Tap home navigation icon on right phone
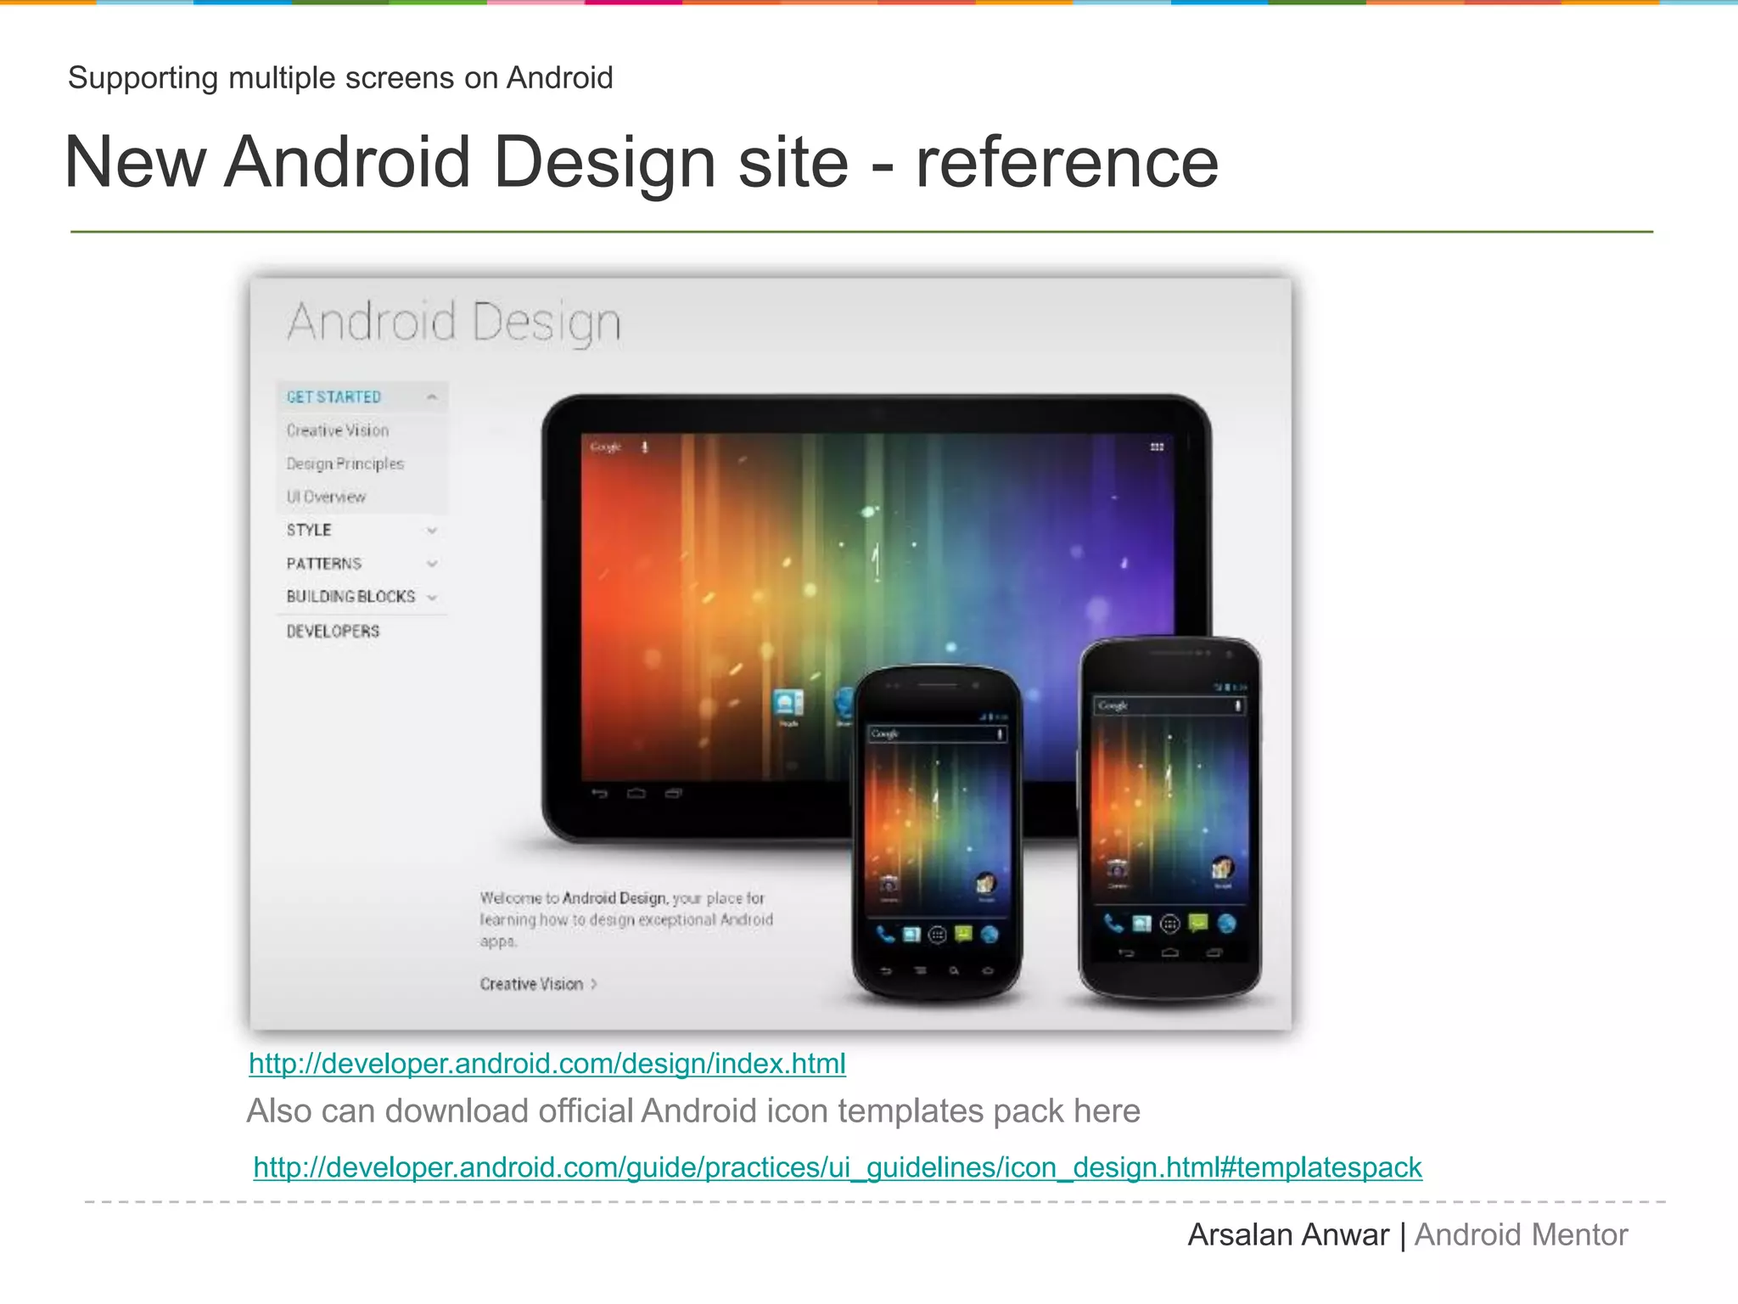Viewport: 1738px width, 1304px height. [x=1170, y=953]
